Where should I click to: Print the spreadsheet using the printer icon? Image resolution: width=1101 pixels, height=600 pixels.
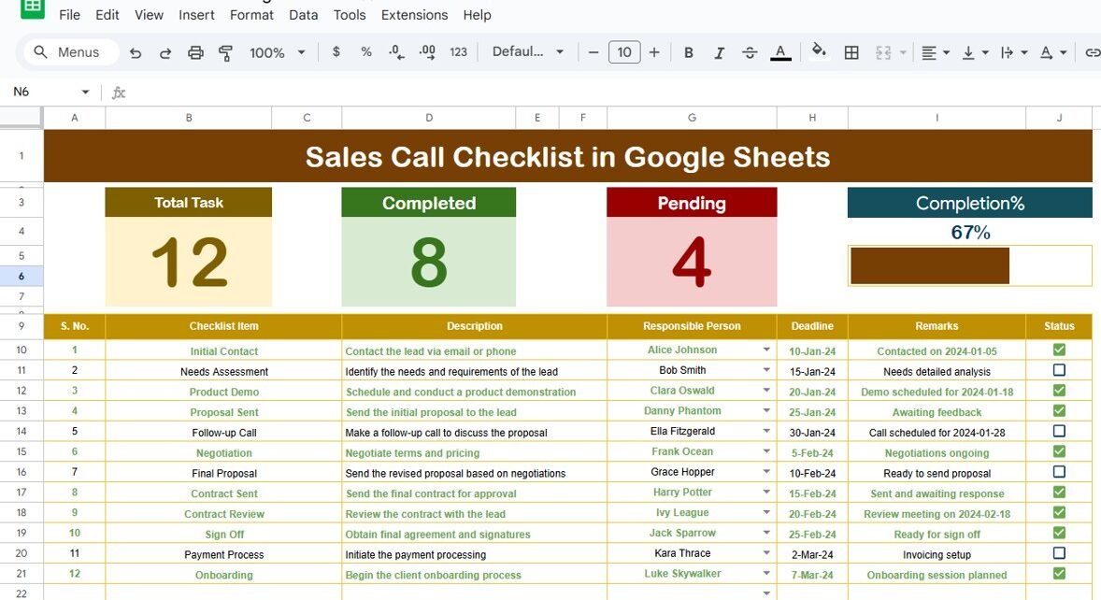pos(195,52)
